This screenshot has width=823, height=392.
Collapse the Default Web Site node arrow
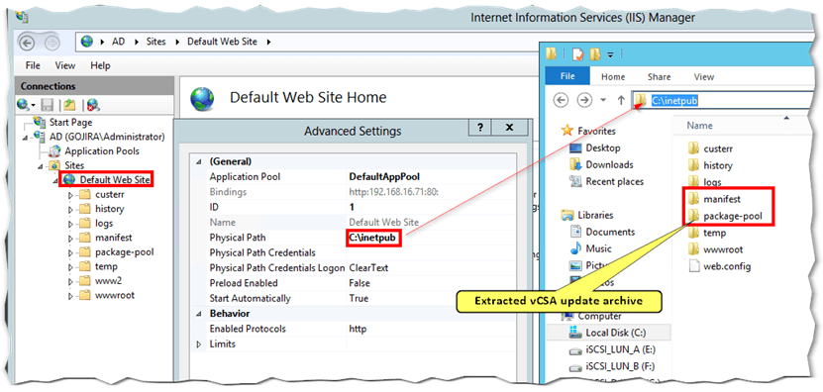click(x=55, y=180)
